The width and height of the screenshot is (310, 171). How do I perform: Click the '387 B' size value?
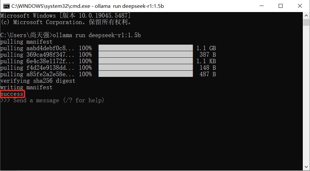[x=207, y=55]
